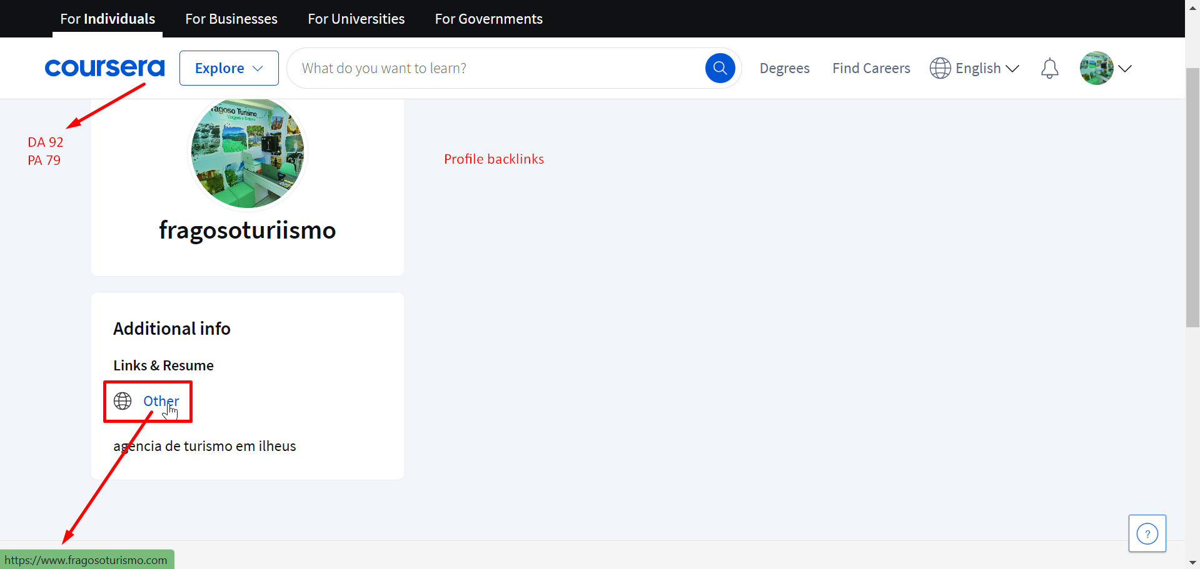
Task: Click the fragosoturiismo profile picture
Action: [x=248, y=152]
